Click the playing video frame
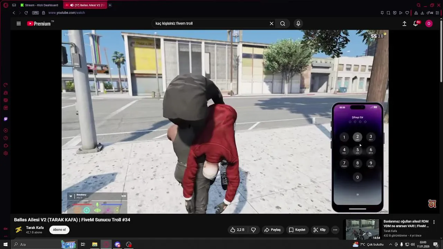443x249 pixels. [225, 122]
